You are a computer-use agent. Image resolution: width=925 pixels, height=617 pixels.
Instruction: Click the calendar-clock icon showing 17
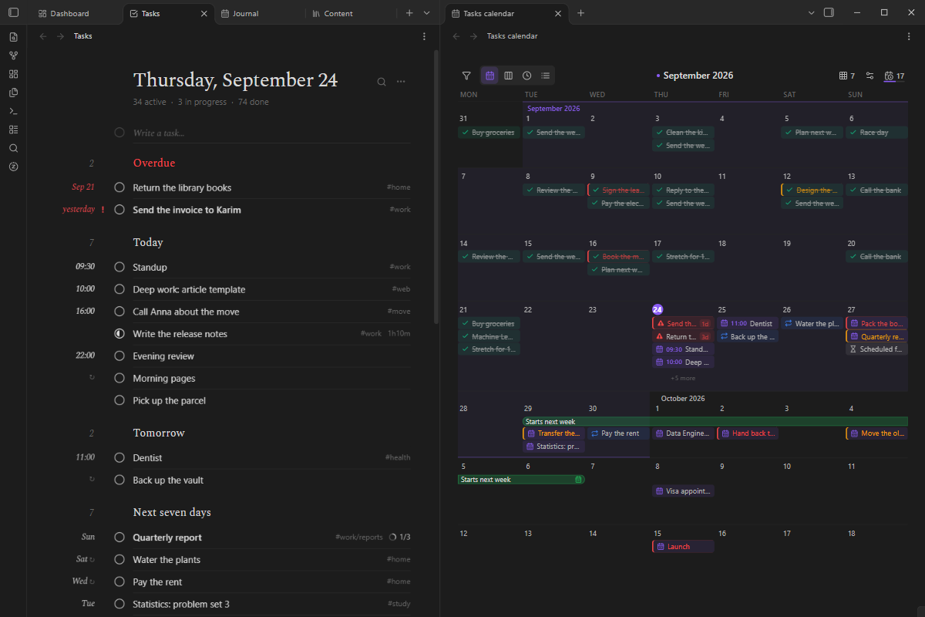click(894, 76)
